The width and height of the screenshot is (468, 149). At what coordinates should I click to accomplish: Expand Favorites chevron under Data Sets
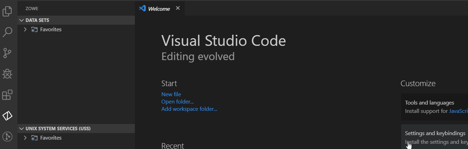25,30
